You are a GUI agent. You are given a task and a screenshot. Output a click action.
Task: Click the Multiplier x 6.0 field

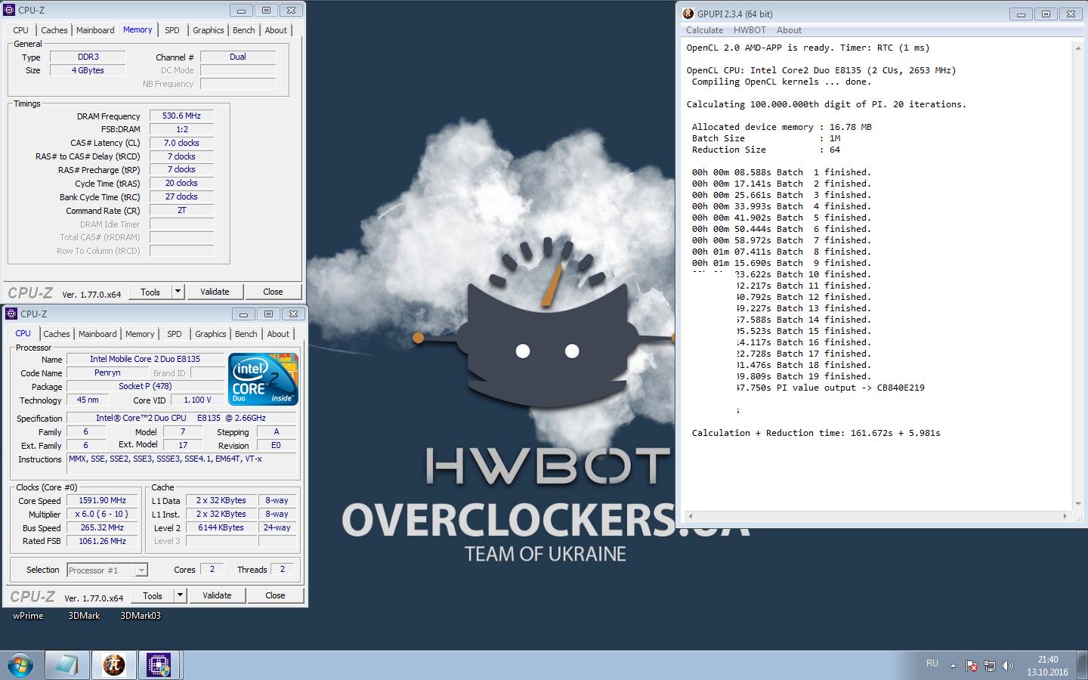point(103,514)
